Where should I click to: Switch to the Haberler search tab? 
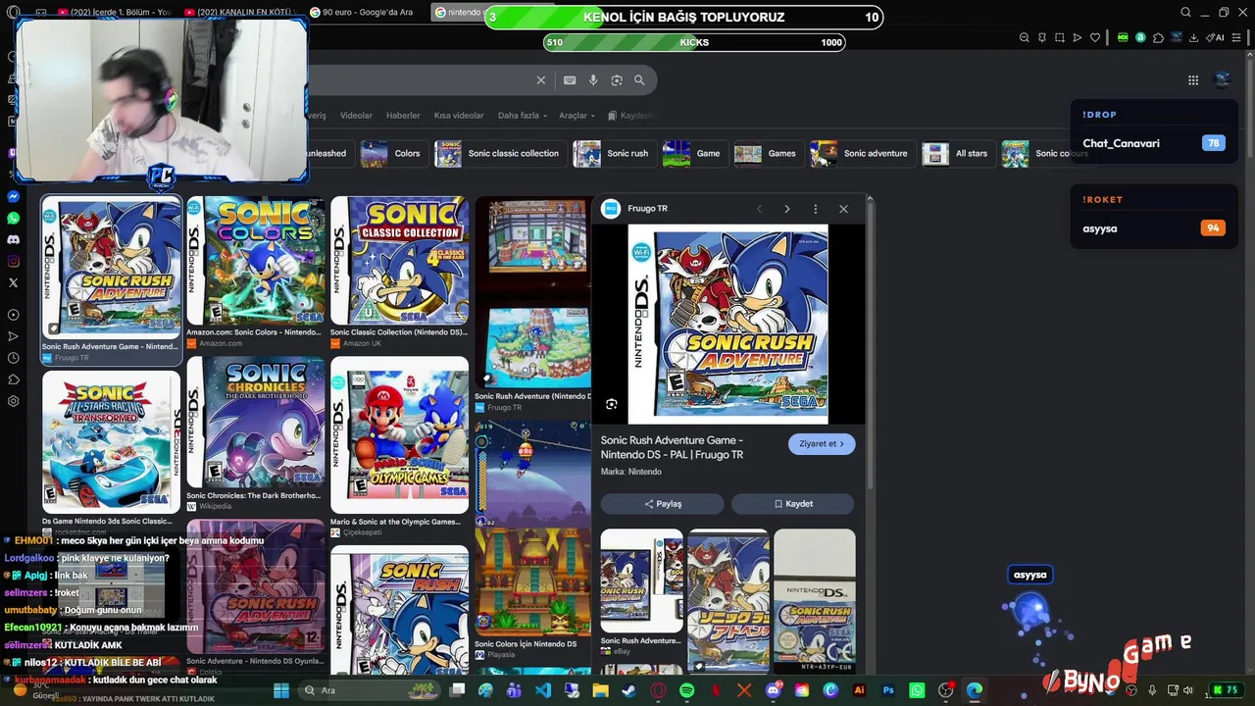click(x=403, y=116)
